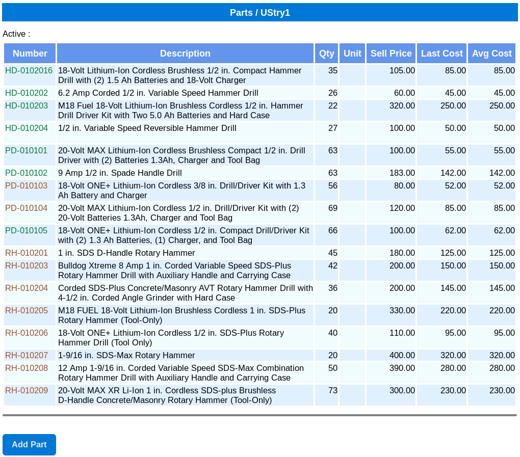Click quantity 69 for PD-010104
Viewport: 520px width, 457px height.
pyautogui.click(x=332, y=208)
